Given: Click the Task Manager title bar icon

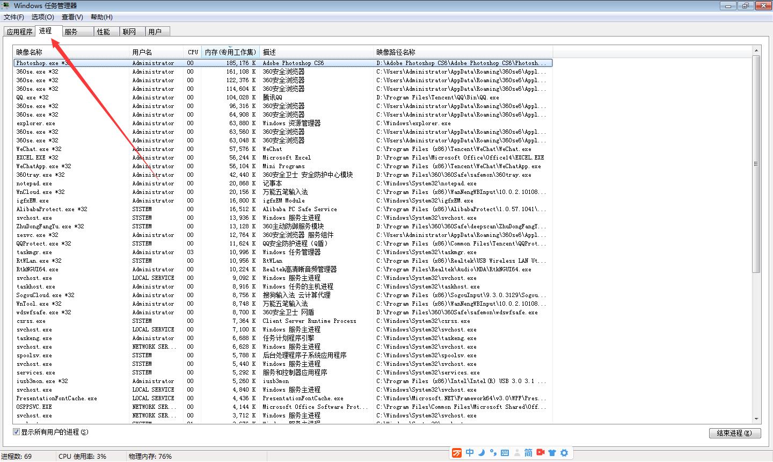Looking at the screenshot, I should 6,5.
